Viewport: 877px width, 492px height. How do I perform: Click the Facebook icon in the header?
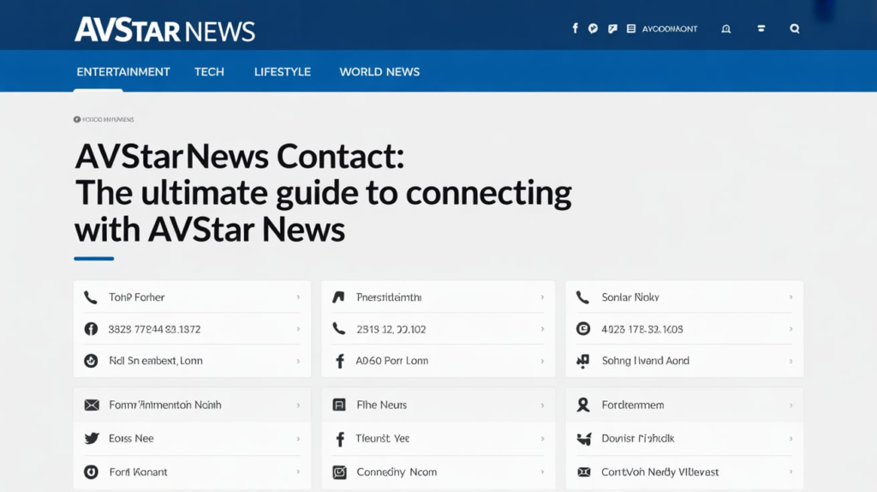pos(576,28)
